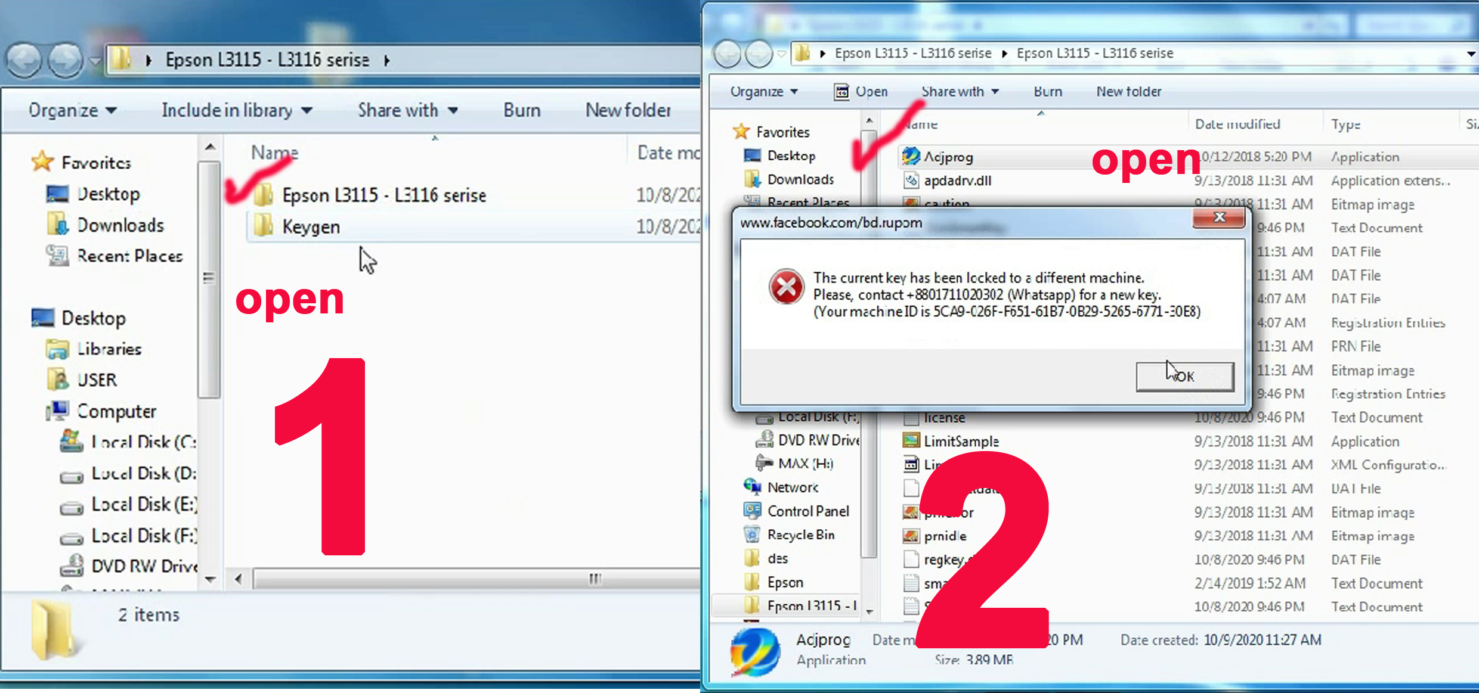Click OK button in error dialog
The width and height of the screenshot is (1479, 693).
(x=1185, y=377)
